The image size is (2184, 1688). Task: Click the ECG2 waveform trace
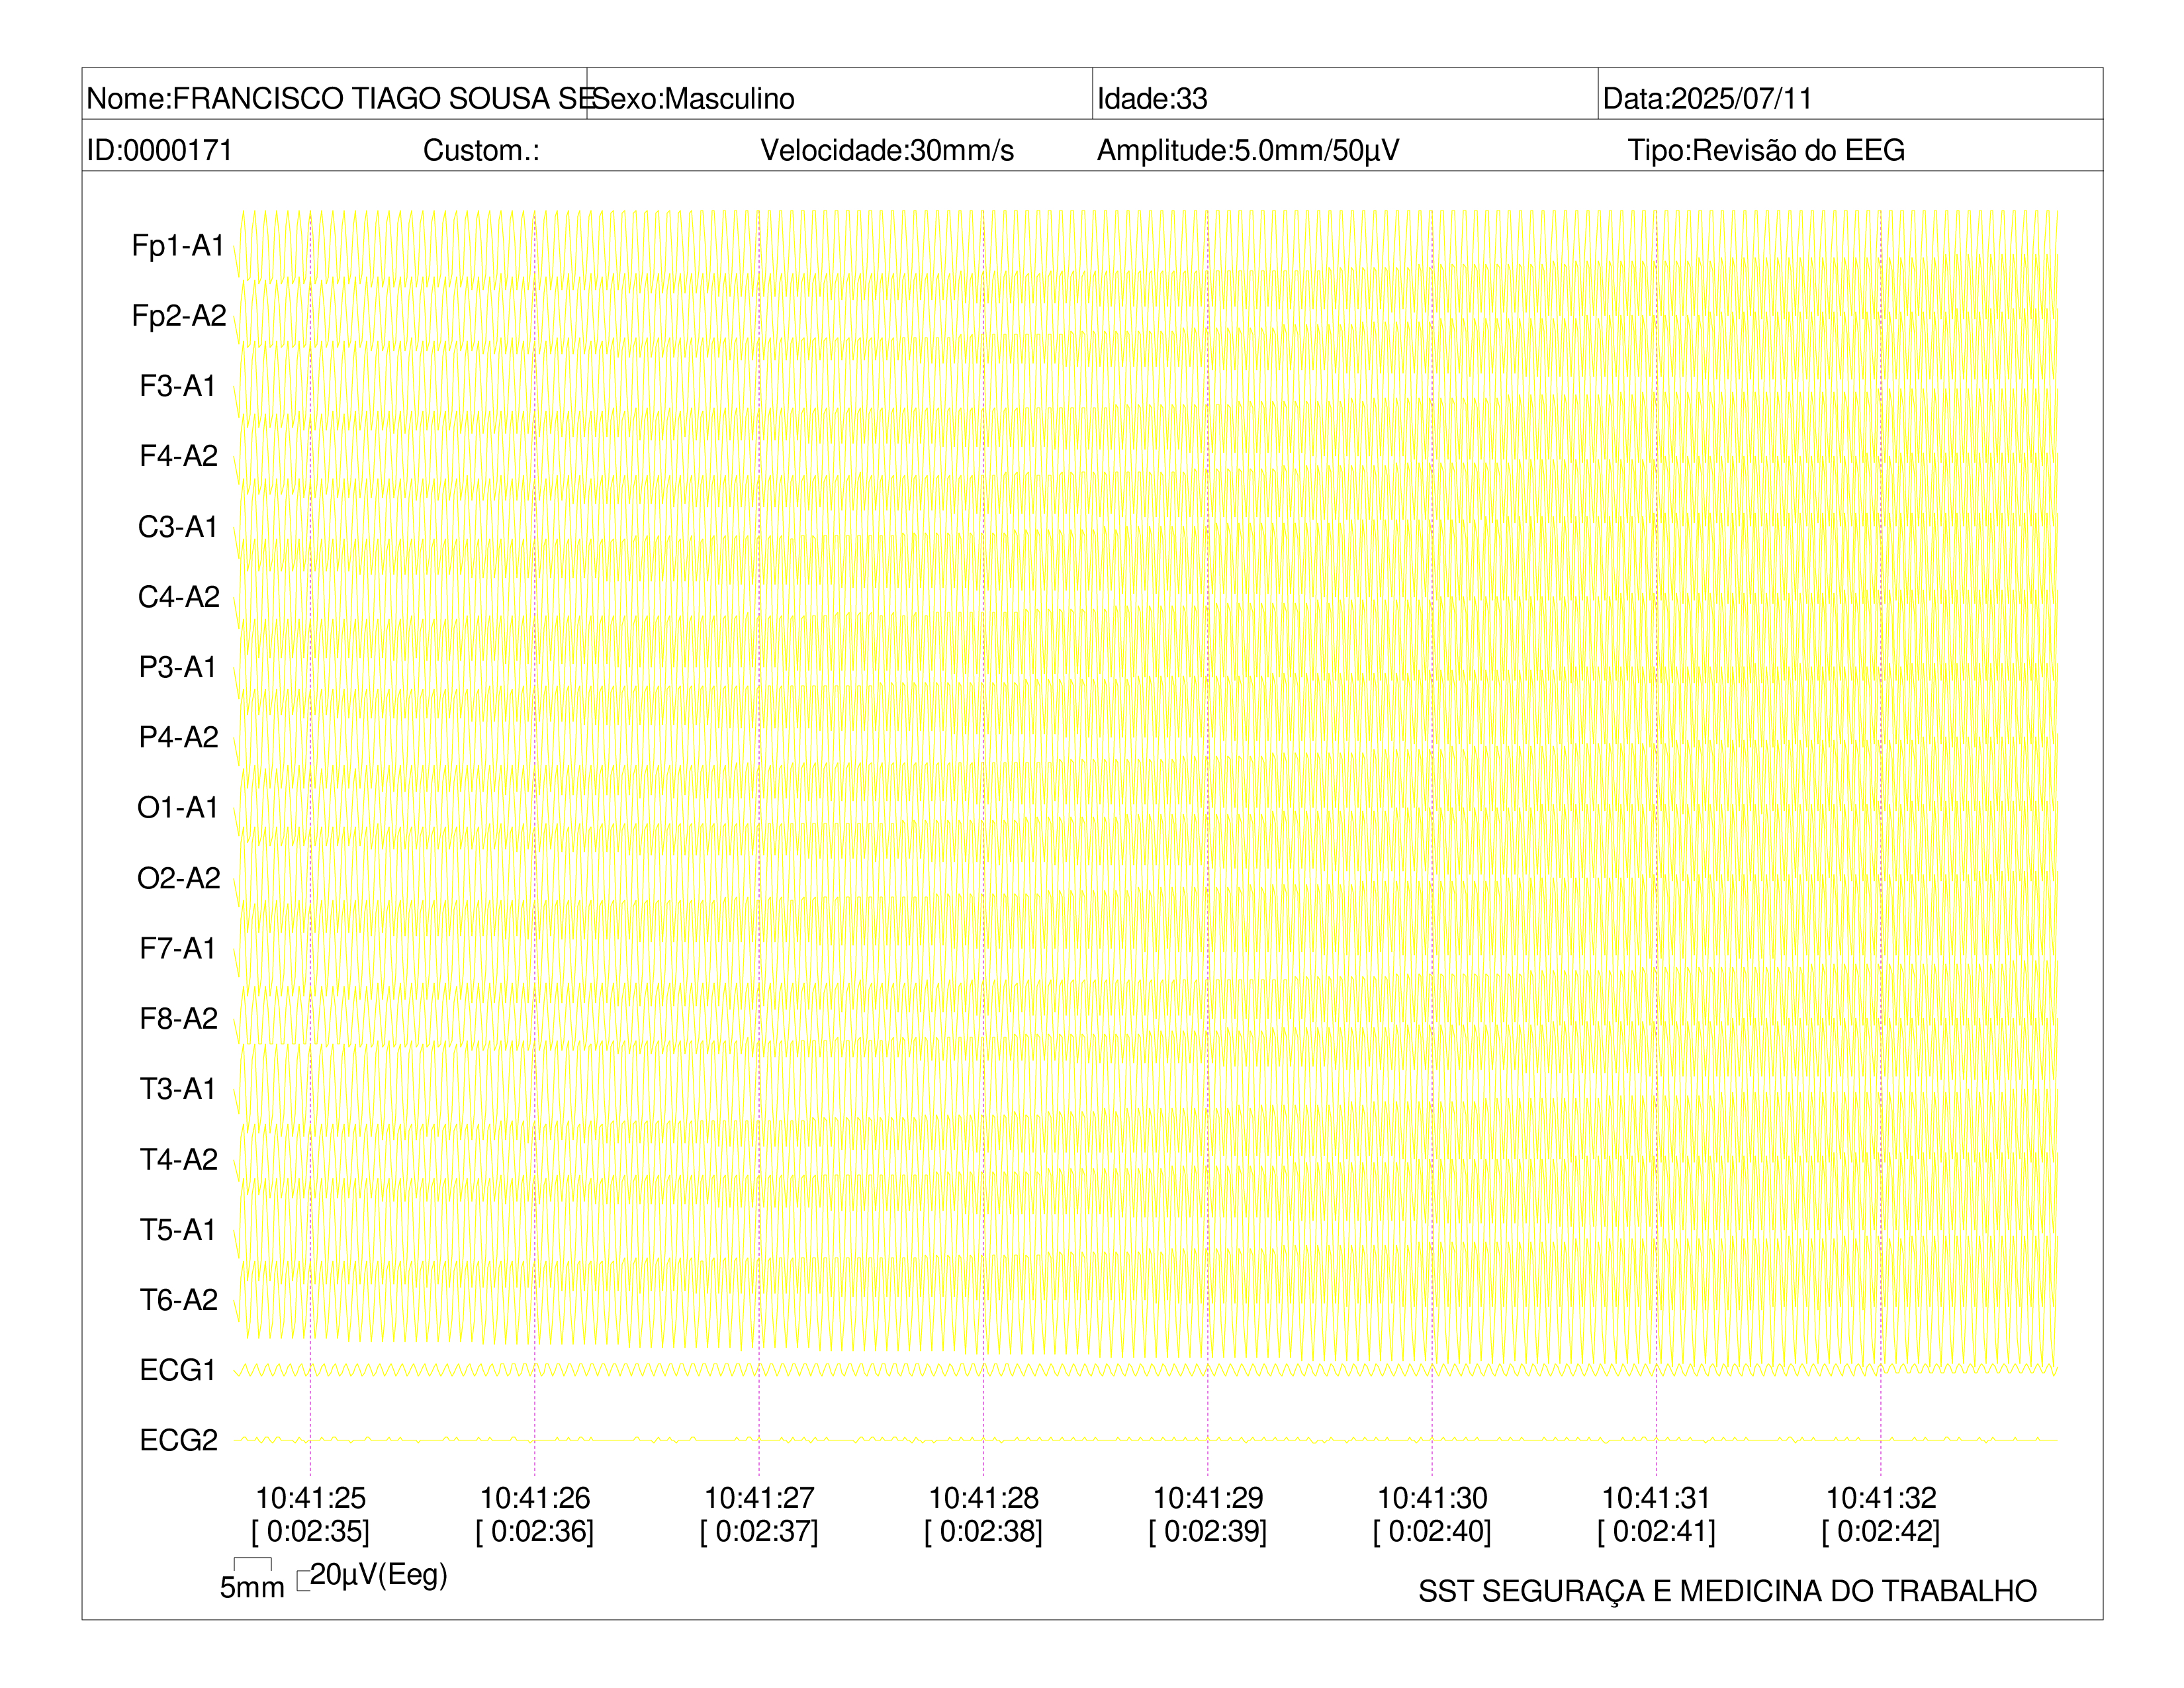(1146, 1440)
